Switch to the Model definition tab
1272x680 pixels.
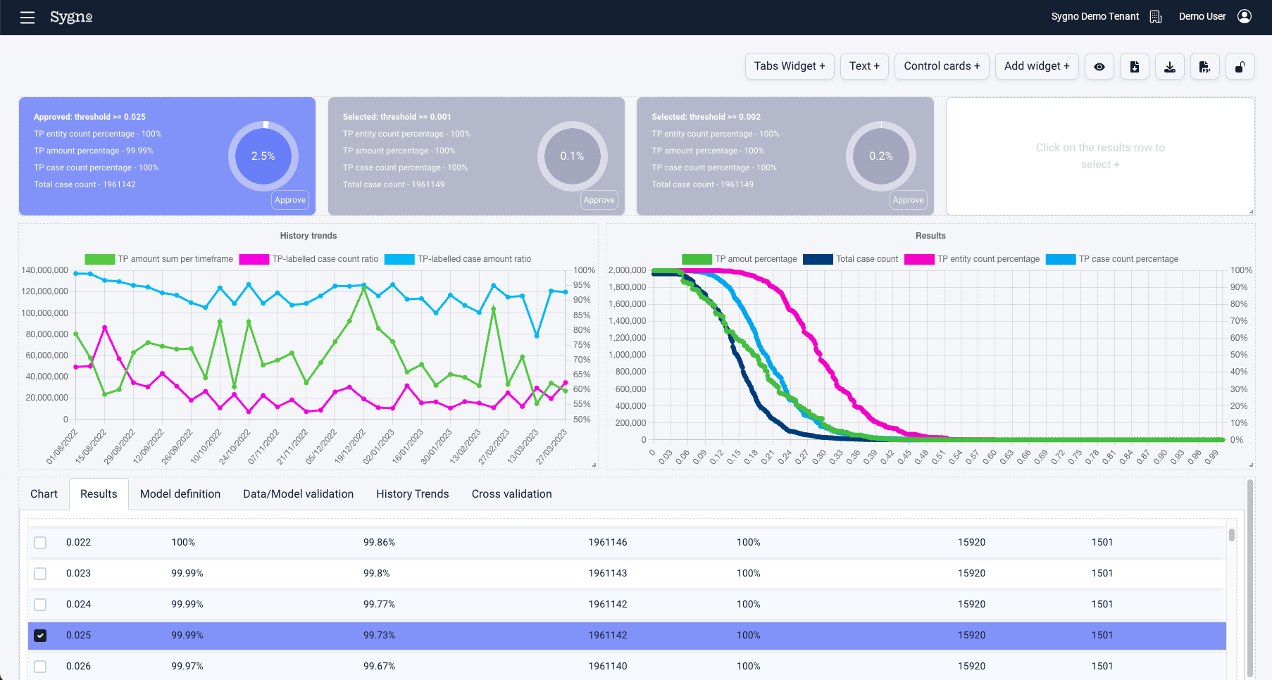coord(180,494)
